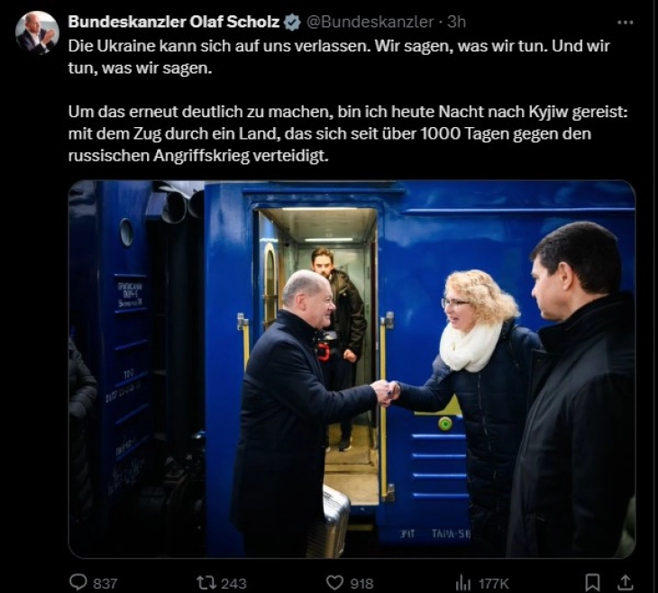Click the reply speech bubble icon
This screenshot has width=658, height=593.
pyautogui.click(x=78, y=582)
